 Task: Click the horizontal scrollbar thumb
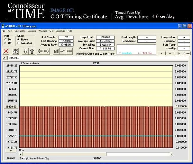(x=64, y=154)
